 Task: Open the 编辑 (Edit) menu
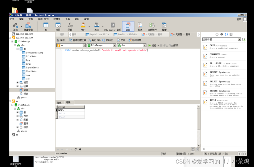coord(21,19)
